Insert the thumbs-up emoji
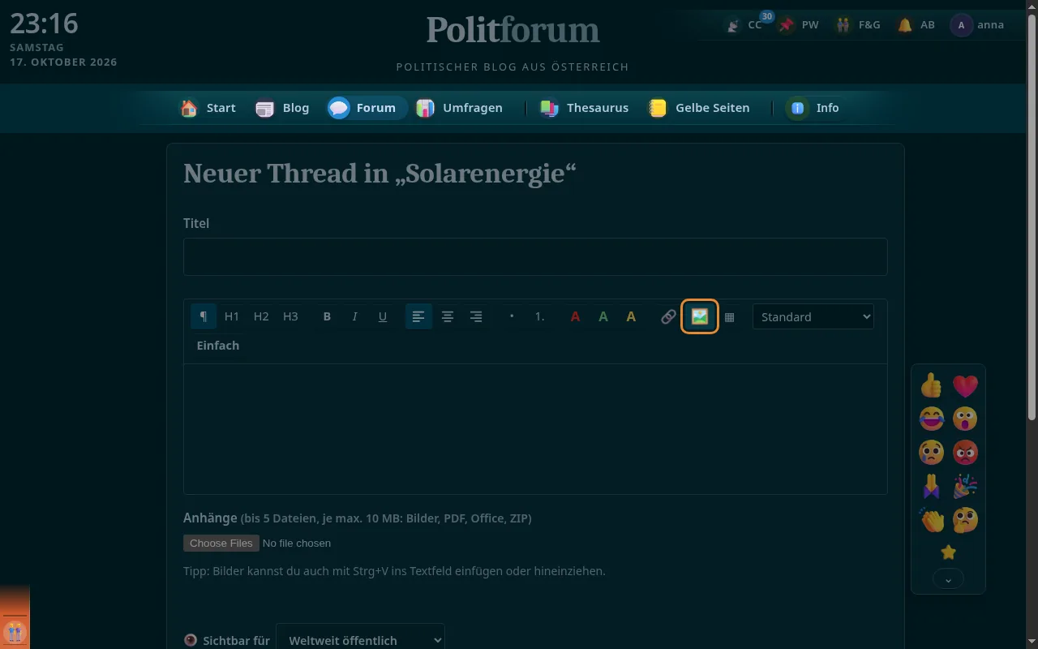Screen dimensions: 1038x649 [x=932, y=385]
